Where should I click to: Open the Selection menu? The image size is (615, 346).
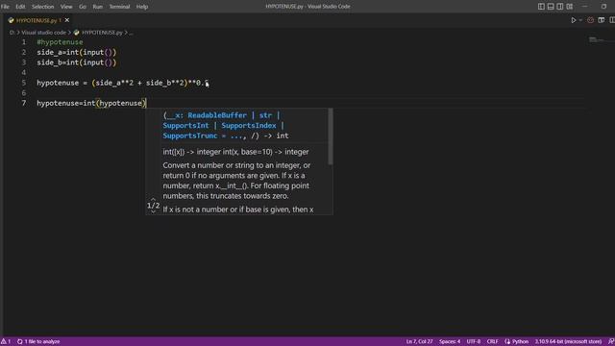42,7
